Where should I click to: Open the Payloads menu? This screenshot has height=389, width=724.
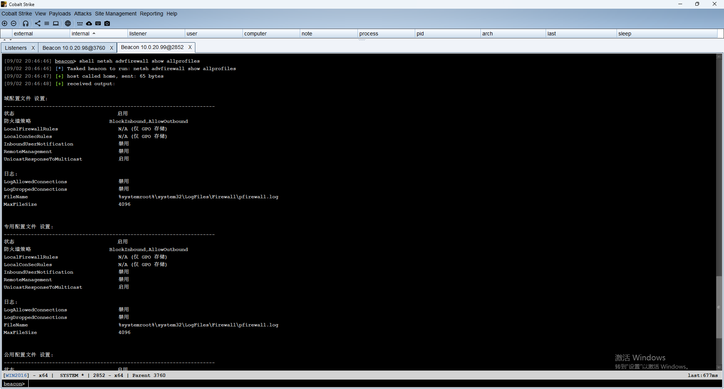(x=60, y=14)
